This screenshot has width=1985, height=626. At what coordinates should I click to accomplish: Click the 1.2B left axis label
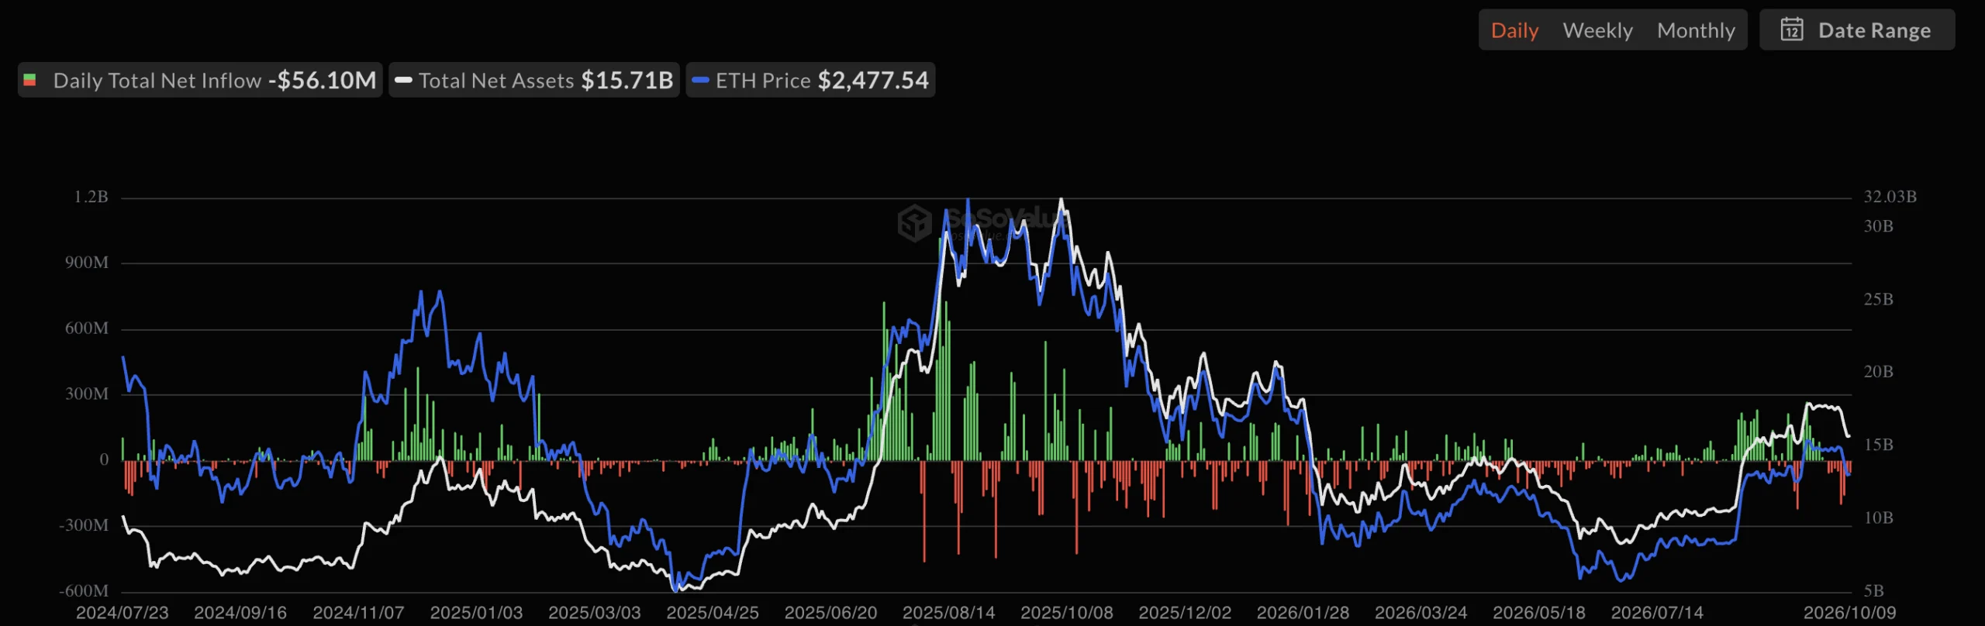coord(91,197)
